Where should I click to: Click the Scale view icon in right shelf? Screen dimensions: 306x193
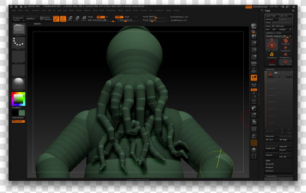pos(254,115)
